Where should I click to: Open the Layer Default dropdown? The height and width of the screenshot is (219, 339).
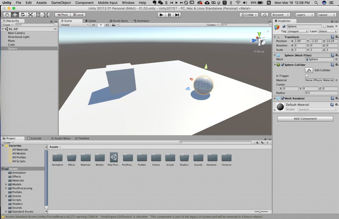pyautogui.click(x=328, y=32)
